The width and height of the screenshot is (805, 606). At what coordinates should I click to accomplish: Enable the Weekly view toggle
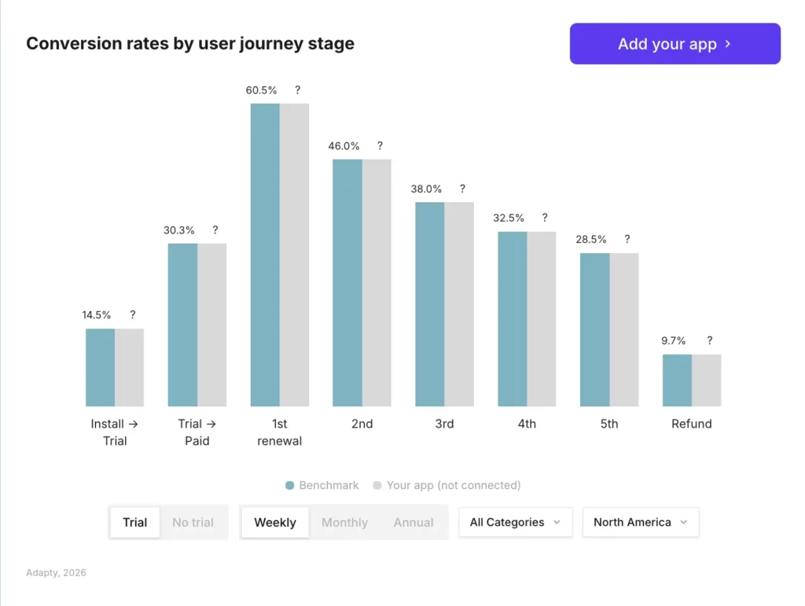(x=274, y=522)
